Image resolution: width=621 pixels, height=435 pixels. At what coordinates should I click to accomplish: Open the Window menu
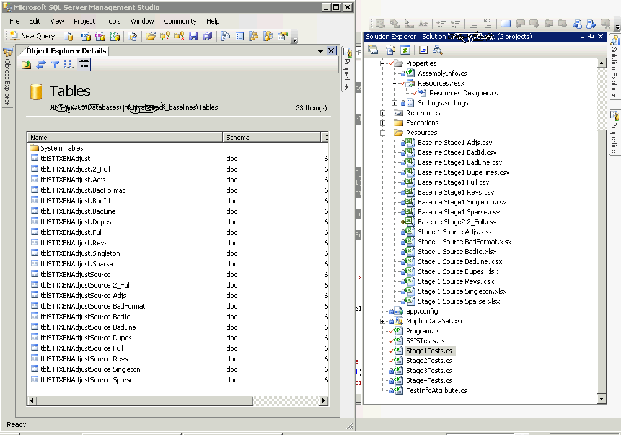pyautogui.click(x=142, y=21)
